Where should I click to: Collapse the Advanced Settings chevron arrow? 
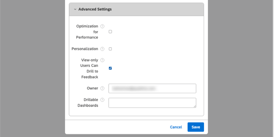coord(75,10)
